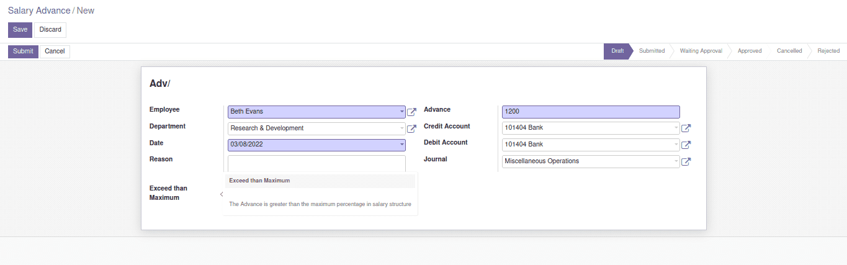
Task: Submit the salary advance request
Action: [x=23, y=52]
